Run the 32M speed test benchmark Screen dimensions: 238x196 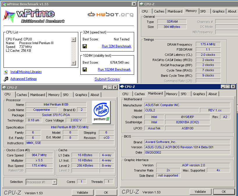[116, 46]
